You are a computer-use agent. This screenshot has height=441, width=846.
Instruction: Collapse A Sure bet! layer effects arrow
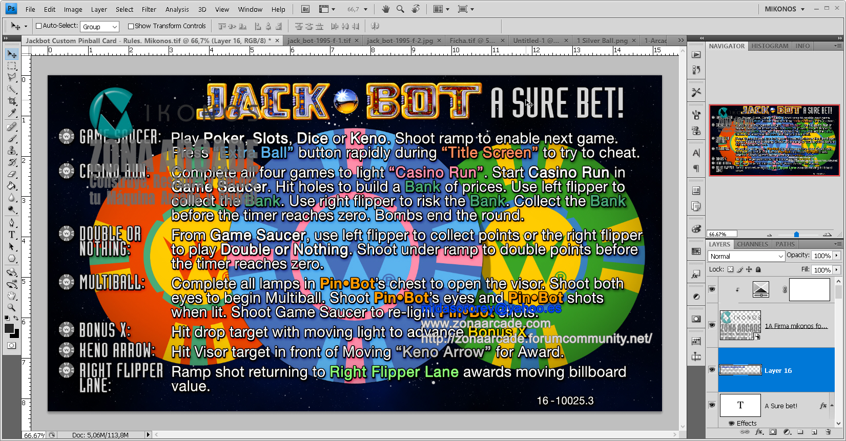(x=832, y=406)
